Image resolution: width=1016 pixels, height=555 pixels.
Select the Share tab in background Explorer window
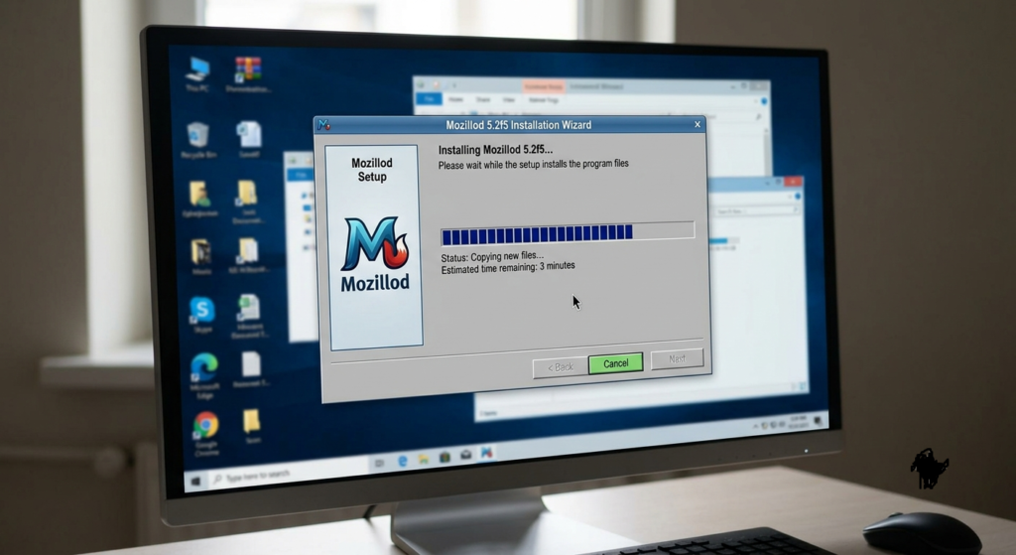point(483,100)
